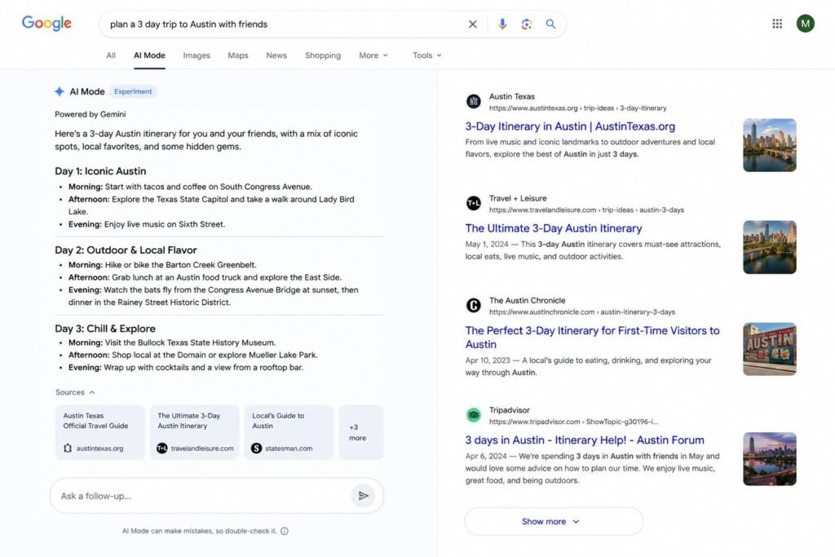Image resolution: width=835 pixels, height=557 pixels.
Task: Switch to the Shopping tab
Action: [323, 55]
